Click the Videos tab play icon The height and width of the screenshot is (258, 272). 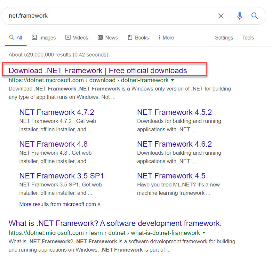pyautogui.click(x=68, y=38)
